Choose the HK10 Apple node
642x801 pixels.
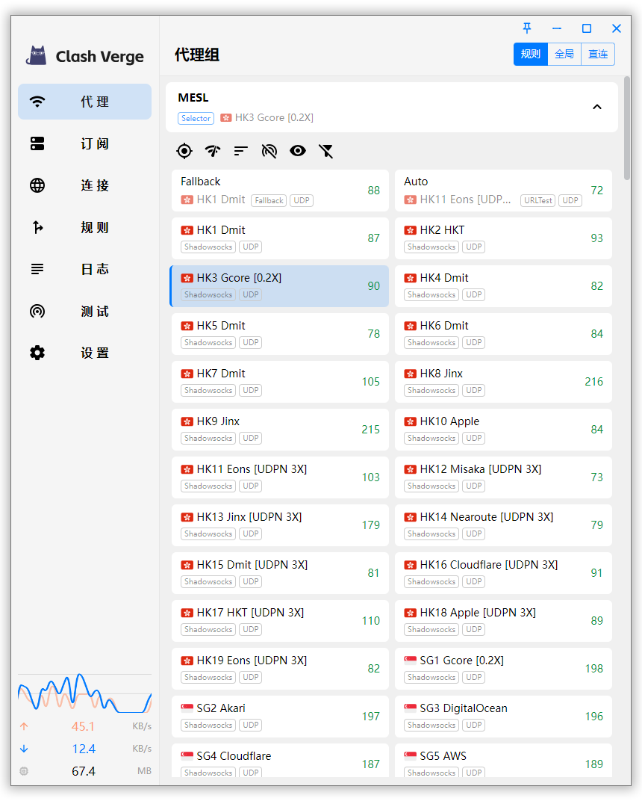point(503,430)
